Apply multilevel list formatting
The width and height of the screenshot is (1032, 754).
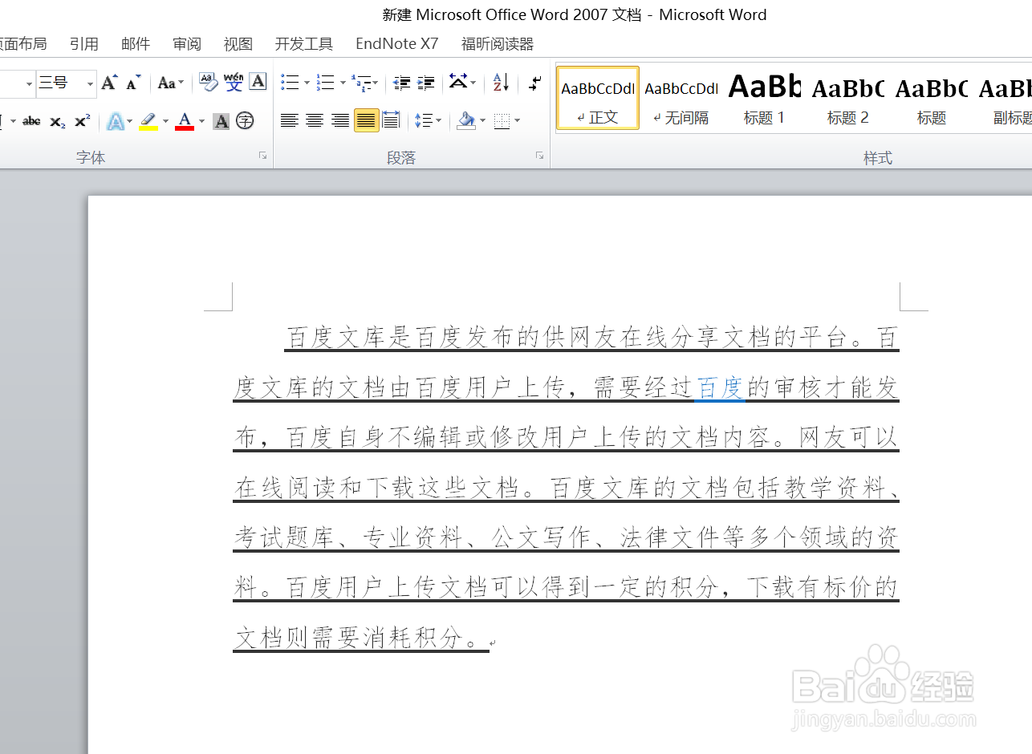(x=361, y=82)
